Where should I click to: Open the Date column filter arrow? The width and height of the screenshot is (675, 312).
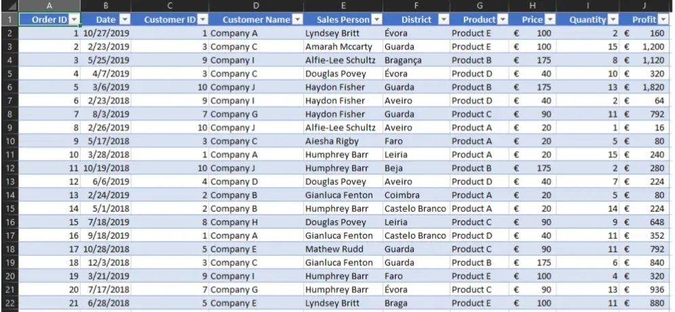[124, 20]
